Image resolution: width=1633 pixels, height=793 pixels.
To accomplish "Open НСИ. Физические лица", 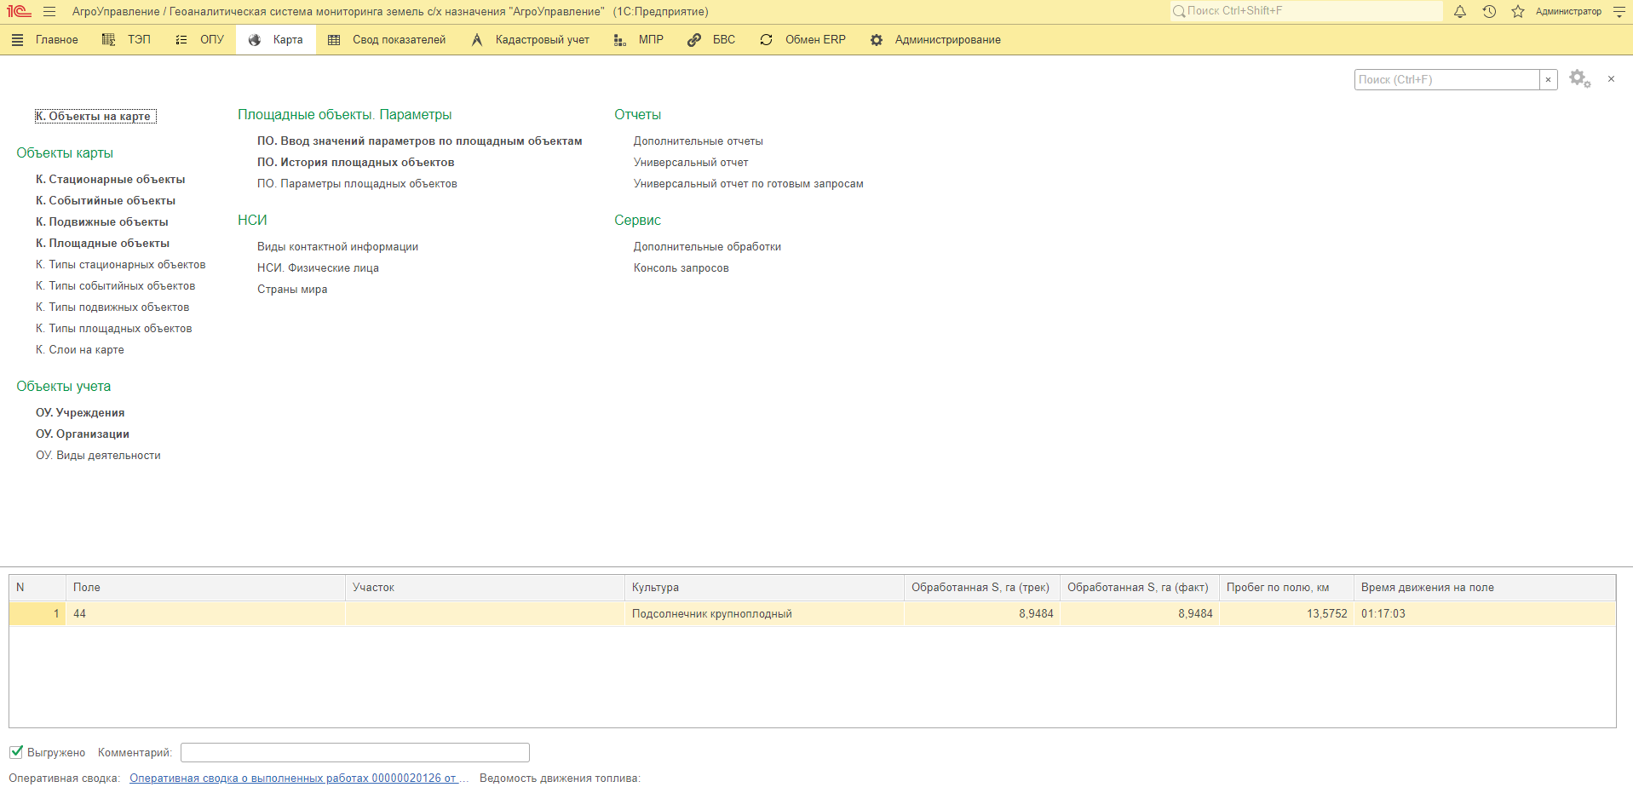I will tap(319, 268).
